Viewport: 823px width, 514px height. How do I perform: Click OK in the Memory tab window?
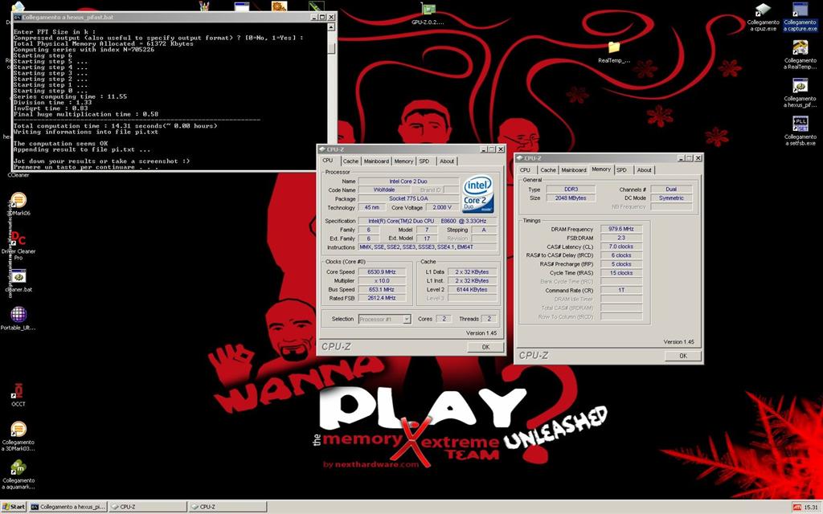tap(683, 356)
